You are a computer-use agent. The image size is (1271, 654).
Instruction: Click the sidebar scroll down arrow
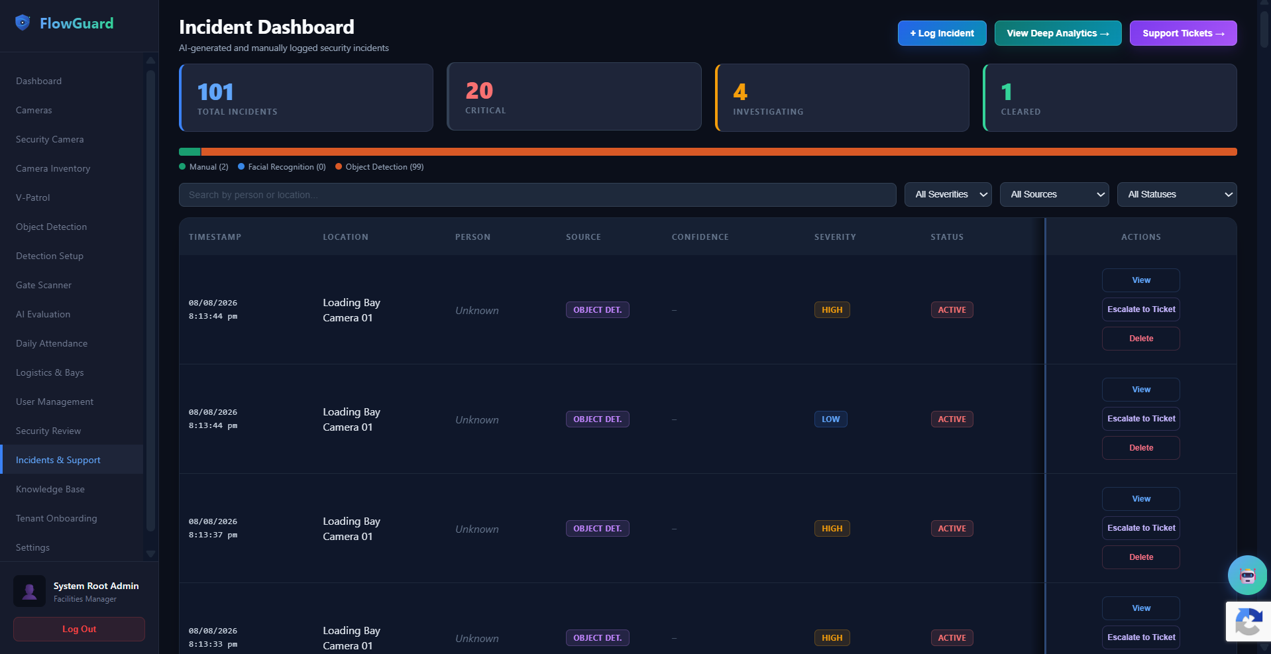tap(150, 554)
